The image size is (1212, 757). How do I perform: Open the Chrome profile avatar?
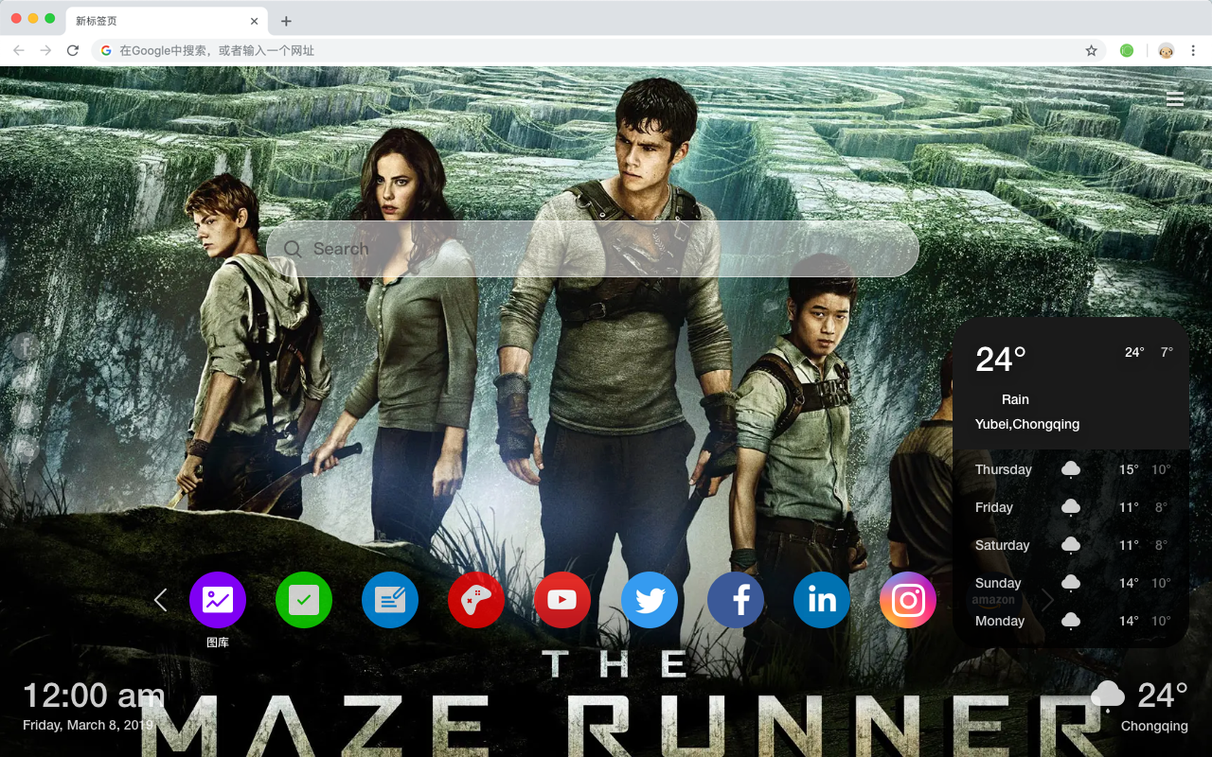[1166, 50]
